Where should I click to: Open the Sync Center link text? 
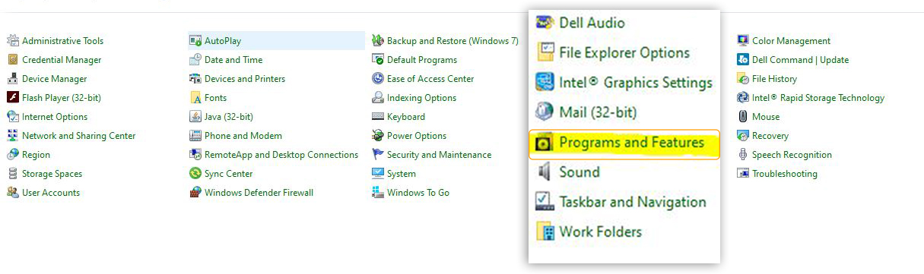[x=229, y=174]
